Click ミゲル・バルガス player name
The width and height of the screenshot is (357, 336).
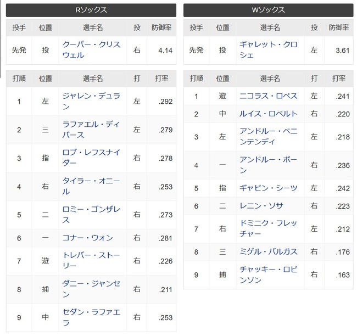click(x=268, y=252)
